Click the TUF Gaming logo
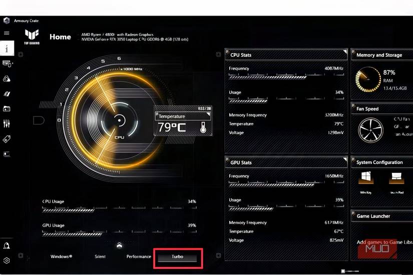 32,36
